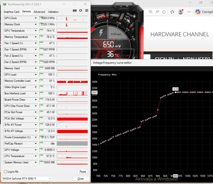
Task: Click the 3067 frequency value label
Action: point(95,92)
